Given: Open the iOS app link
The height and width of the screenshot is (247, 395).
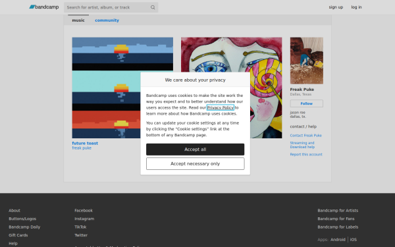Looking at the screenshot, I should point(353,240).
